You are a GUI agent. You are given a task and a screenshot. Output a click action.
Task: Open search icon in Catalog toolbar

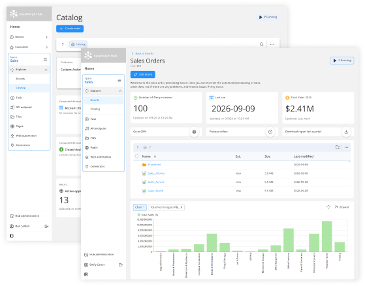point(261,44)
